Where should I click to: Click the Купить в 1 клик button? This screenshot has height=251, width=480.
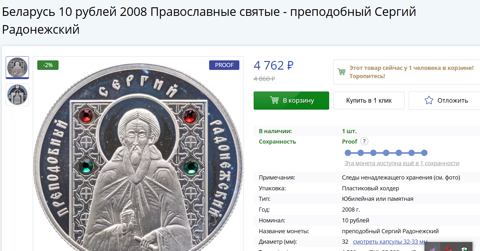coord(369,100)
